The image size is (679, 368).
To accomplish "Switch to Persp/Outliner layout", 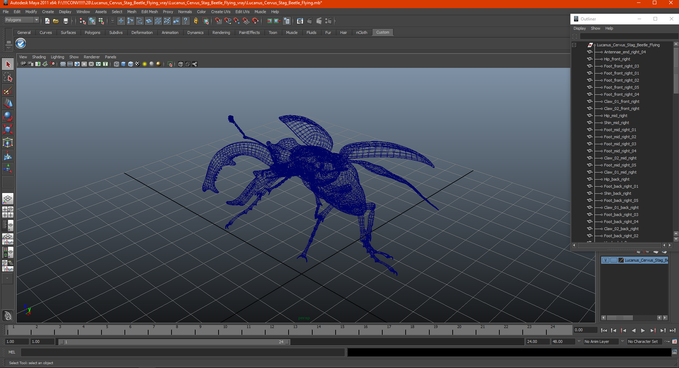I will 8,226.
